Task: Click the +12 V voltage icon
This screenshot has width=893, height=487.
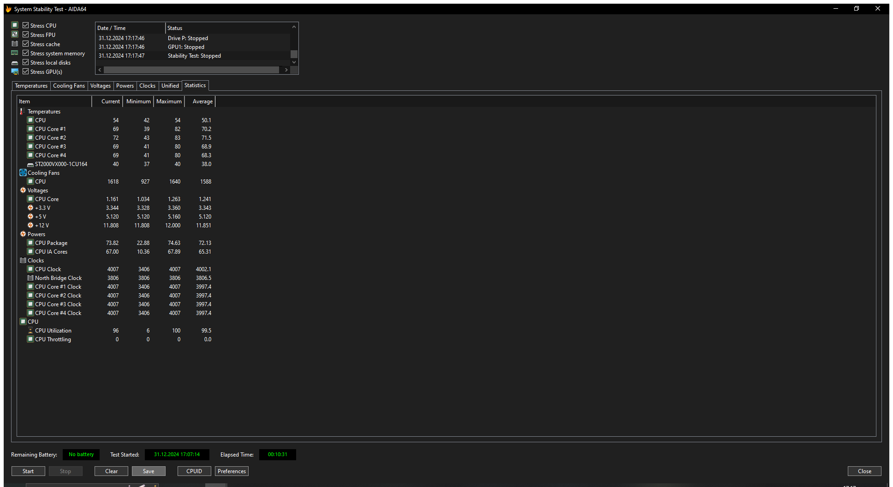Action: pyautogui.click(x=30, y=225)
